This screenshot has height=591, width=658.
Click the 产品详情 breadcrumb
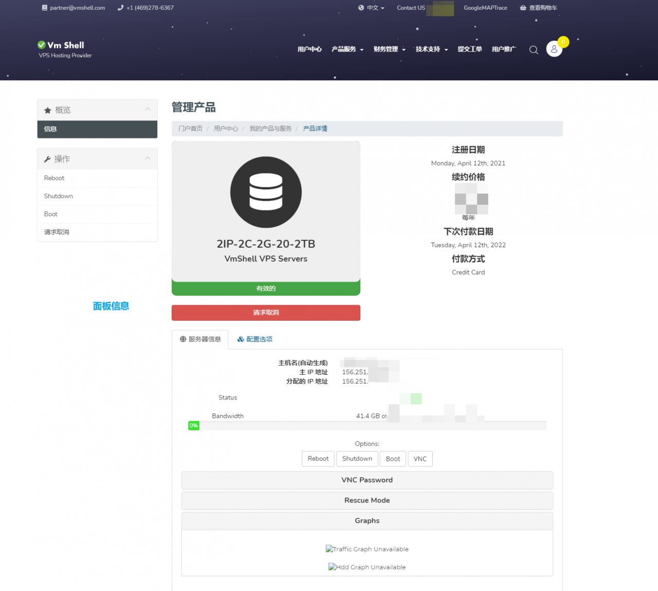[315, 129]
